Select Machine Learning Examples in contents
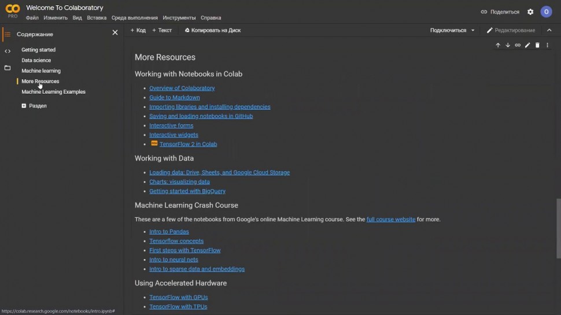The height and width of the screenshot is (315, 561). tap(53, 92)
